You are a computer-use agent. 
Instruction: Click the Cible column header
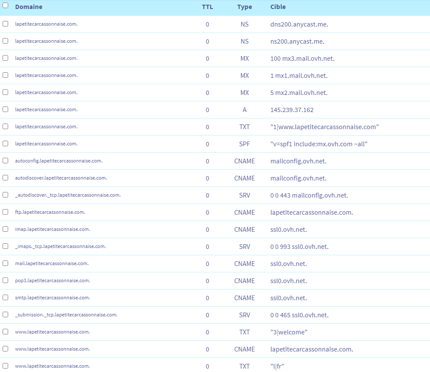coord(278,7)
